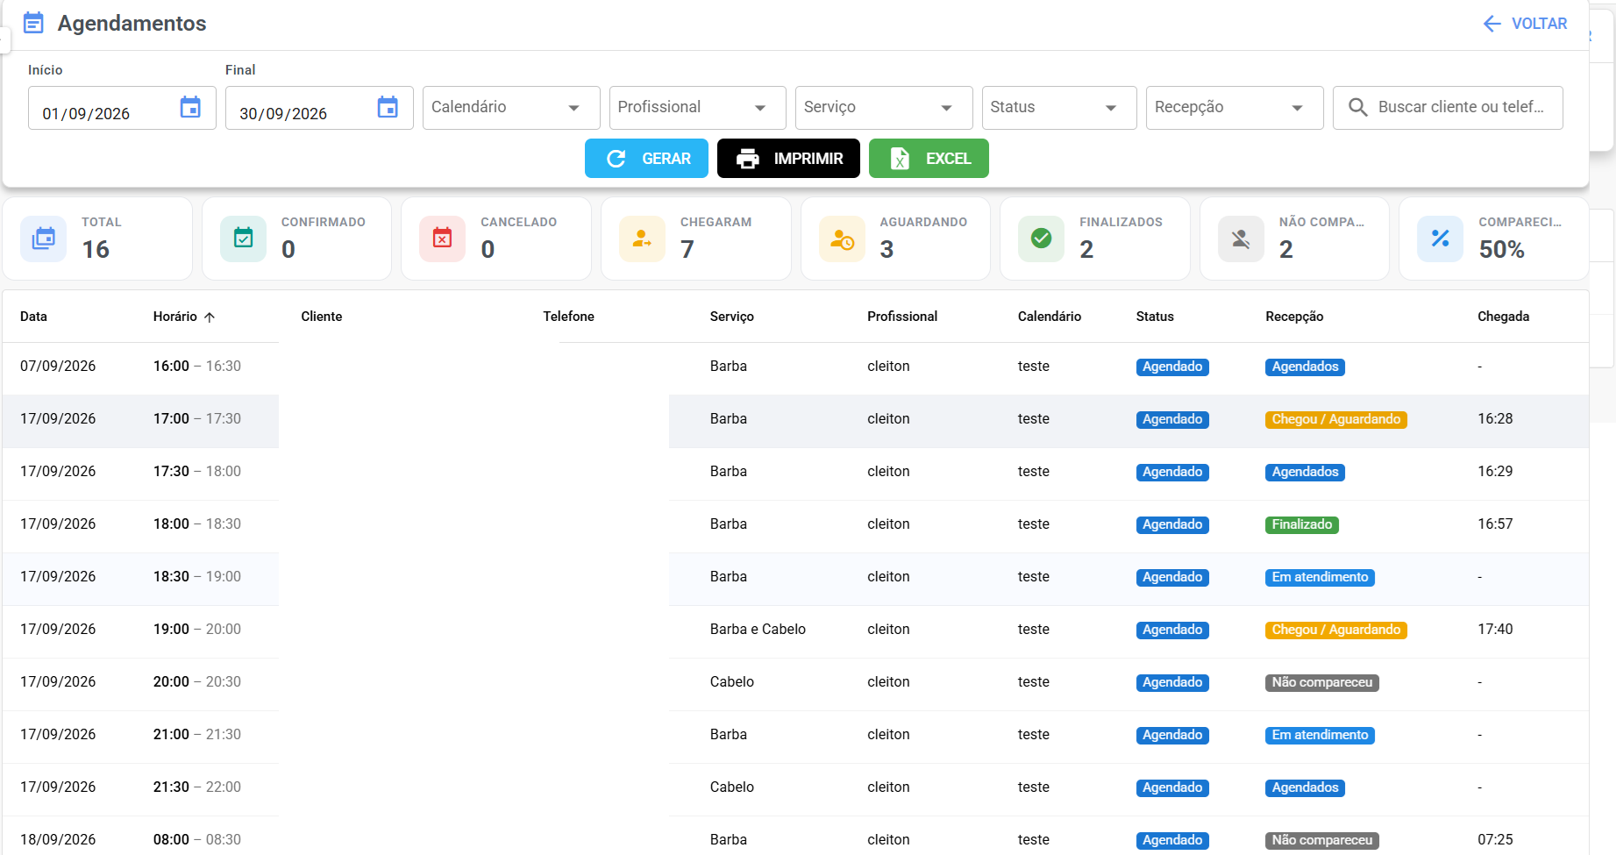
Task: Export to EXCEL button
Action: tap(929, 159)
